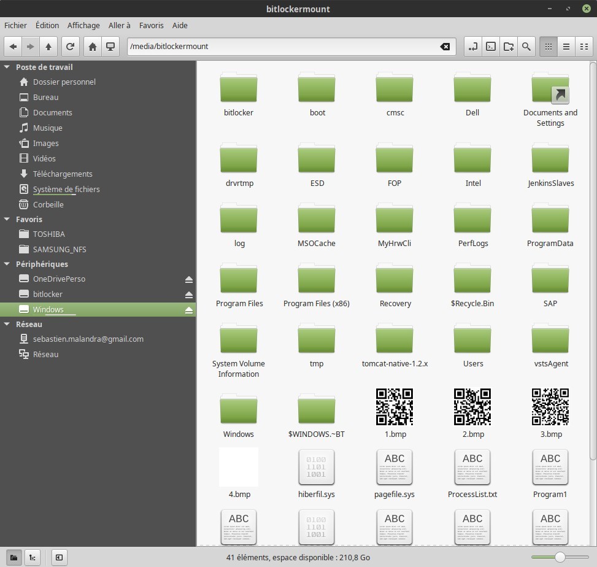Reload the current folder

tap(71, 47)
